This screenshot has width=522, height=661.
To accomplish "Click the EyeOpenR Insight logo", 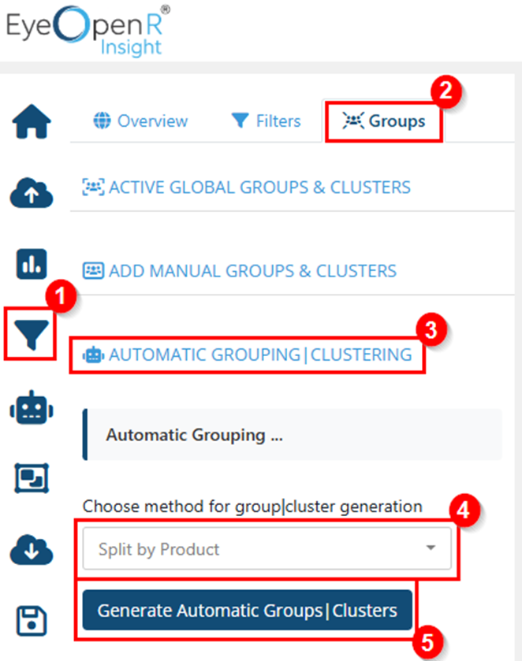I will (x=88, y=31).
